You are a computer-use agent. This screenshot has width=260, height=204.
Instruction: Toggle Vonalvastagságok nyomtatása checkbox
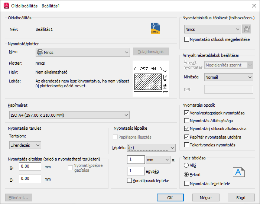pyautogui.click(x=187, y=113)
